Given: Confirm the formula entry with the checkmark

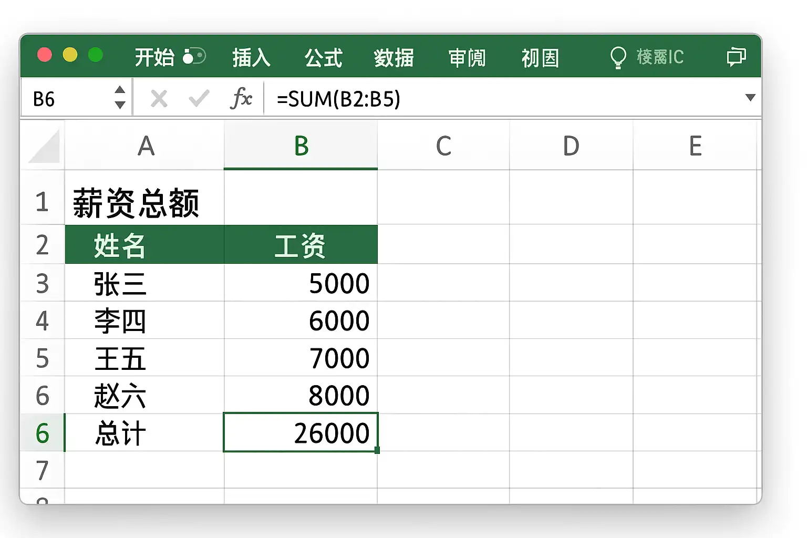Looking at the screenshot, I should click(x=199, y=98).
